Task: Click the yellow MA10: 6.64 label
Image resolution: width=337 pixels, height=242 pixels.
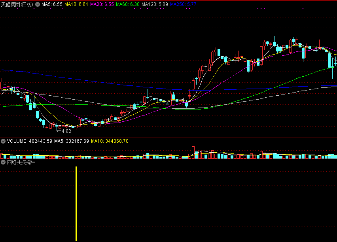Action: coord(76,4)
